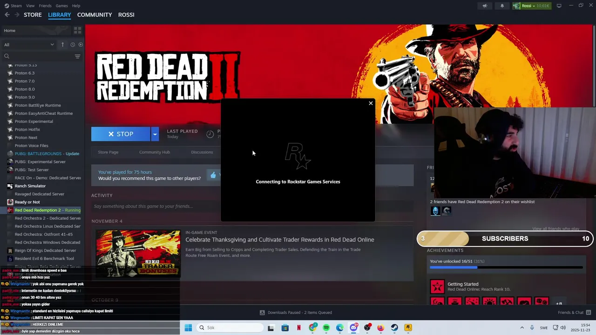Select Reign Of Kings Dedicated Server
Screen dimensions: 596x335
(45, 250)
